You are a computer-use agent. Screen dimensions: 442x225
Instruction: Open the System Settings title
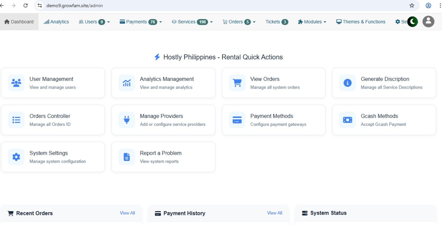[x=49, y=153]
